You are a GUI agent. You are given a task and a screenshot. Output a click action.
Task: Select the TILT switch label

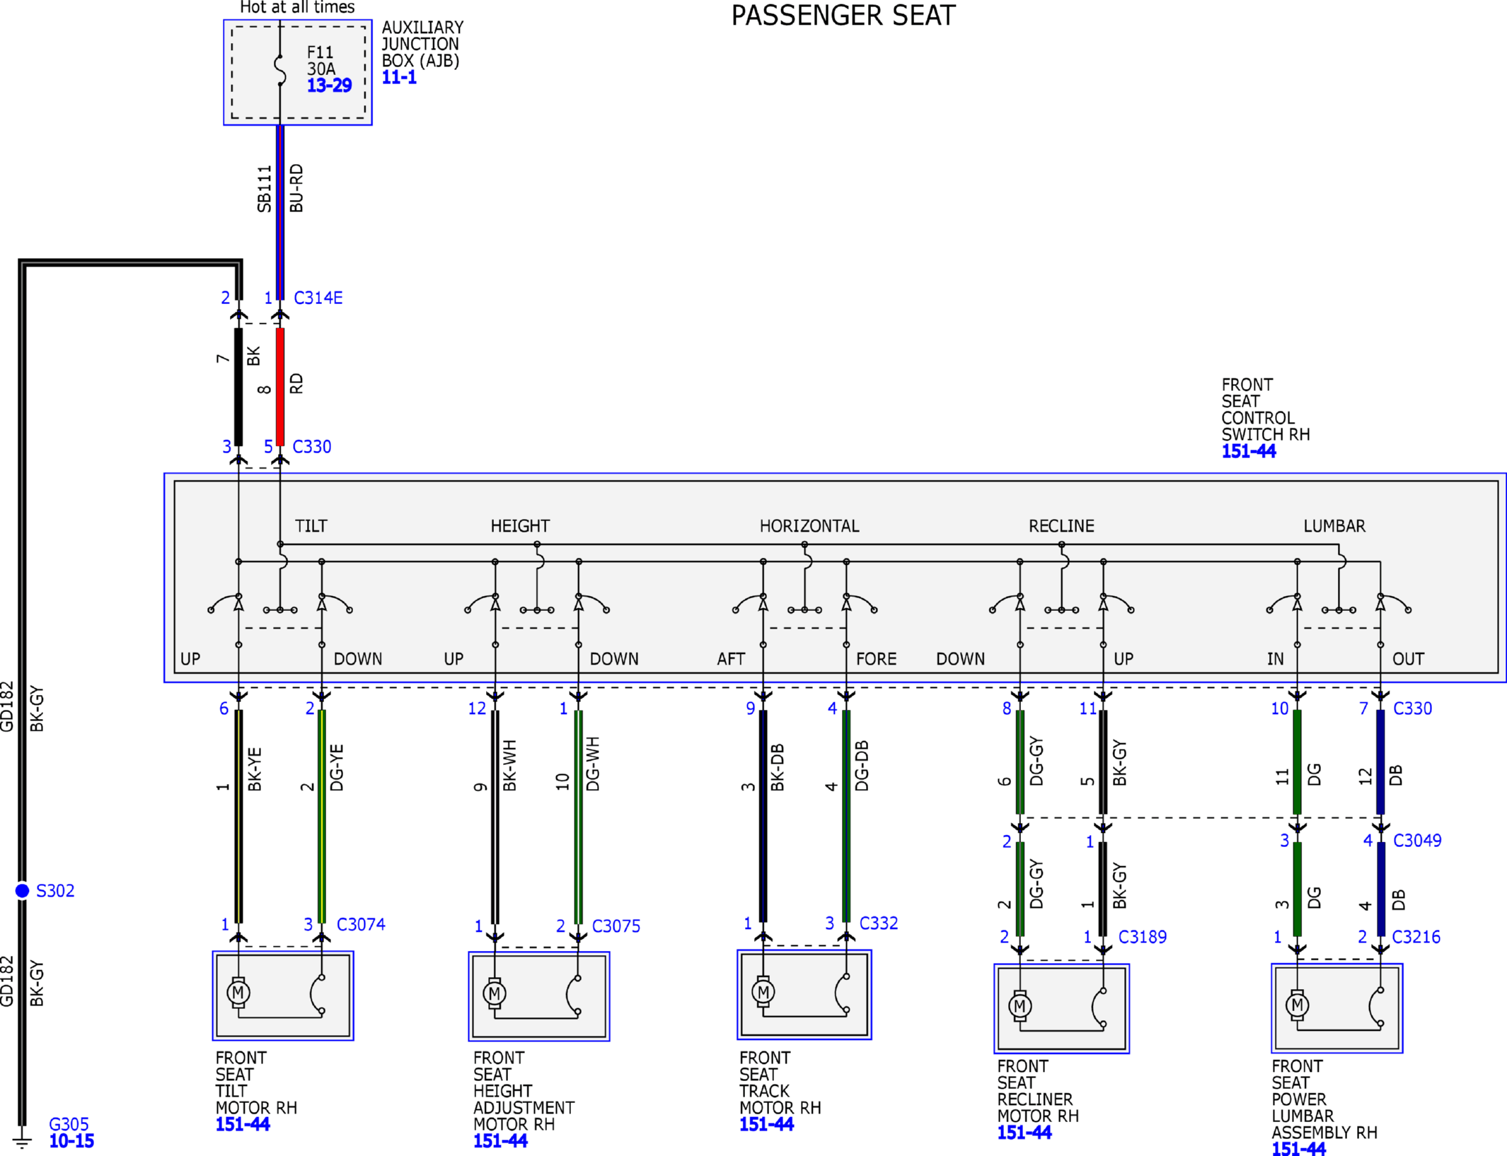tap(311, 526)
